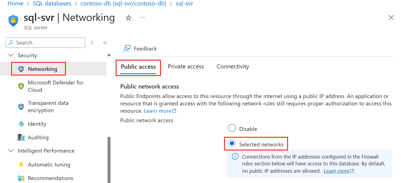Open the Auditing settings icon
Viewport: 401px width, 183px height.
pyautogui.click(x=21, y=137)
